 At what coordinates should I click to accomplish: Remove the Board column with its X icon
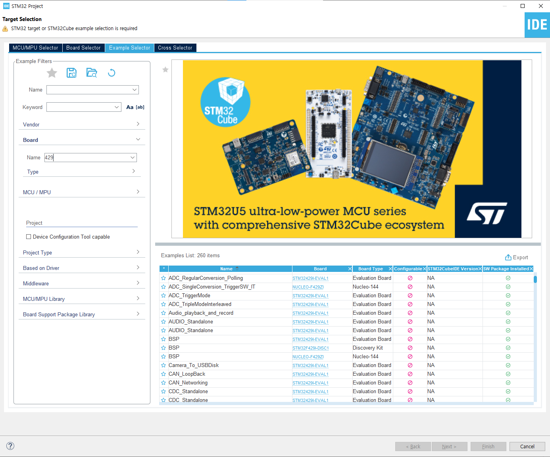coord(350,269)
